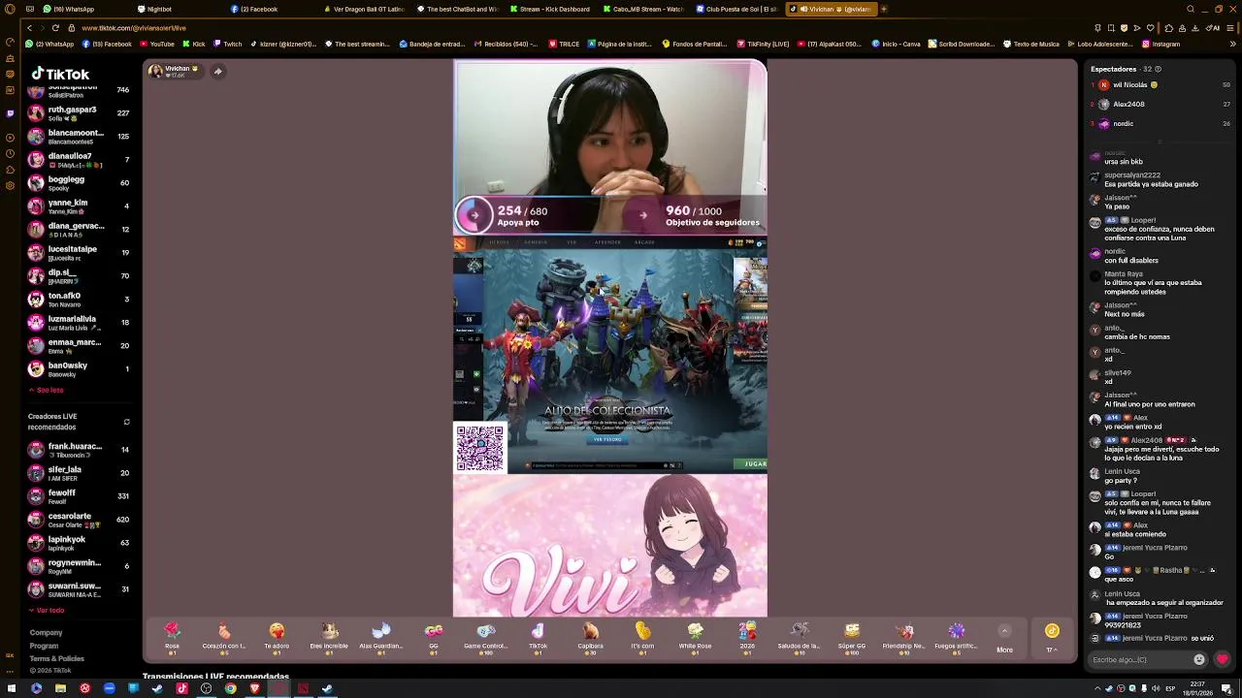Select top viewer Alex2408
1242x698 pixels.
(x=1160, y=104)
